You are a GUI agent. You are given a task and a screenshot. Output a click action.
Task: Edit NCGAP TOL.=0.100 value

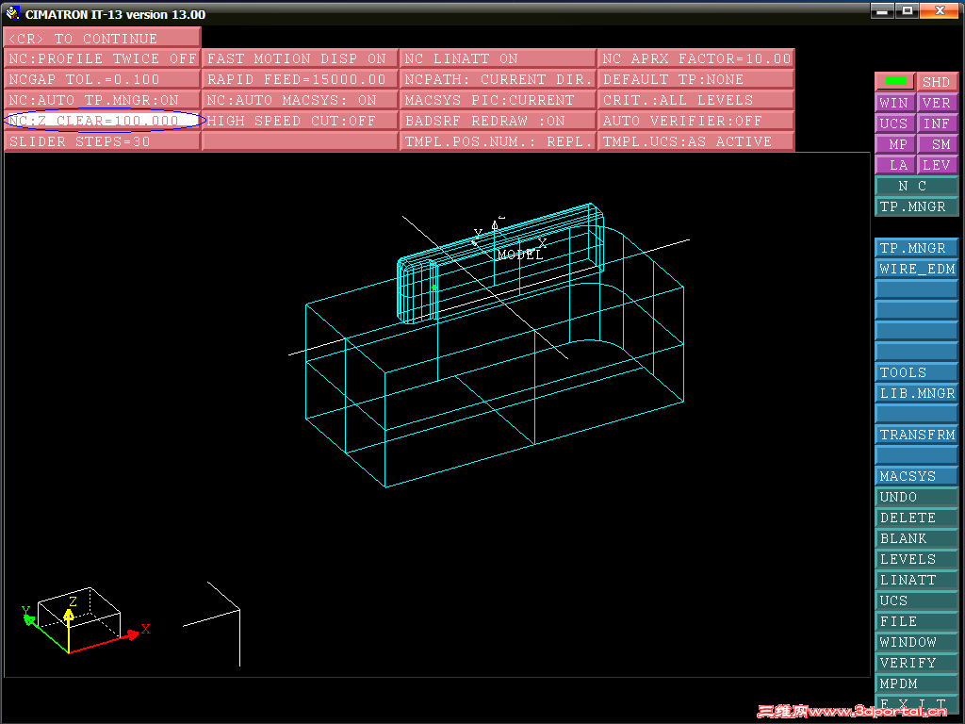(x=102, y=79)
